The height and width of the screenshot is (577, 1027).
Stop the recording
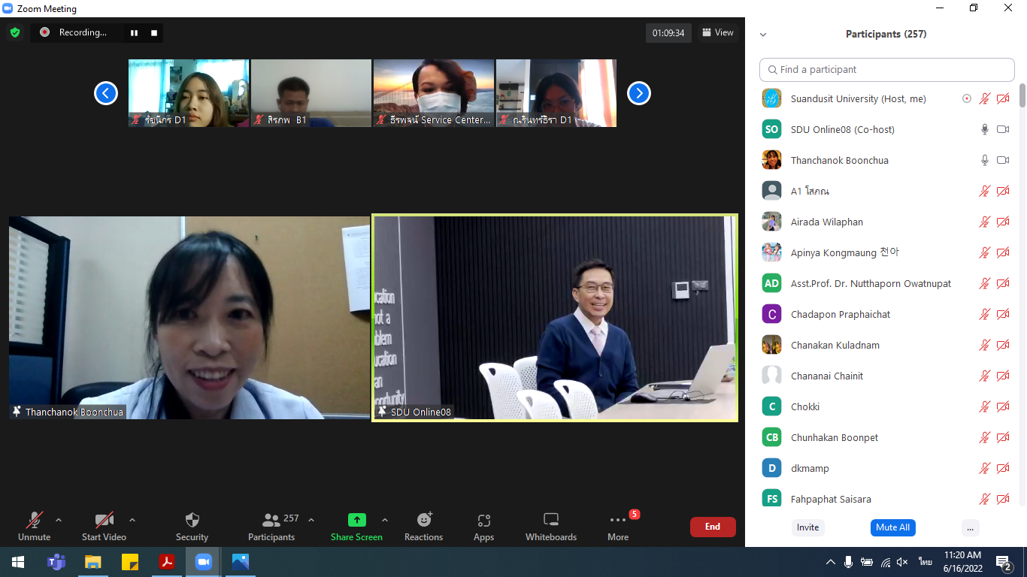point(154,32)
